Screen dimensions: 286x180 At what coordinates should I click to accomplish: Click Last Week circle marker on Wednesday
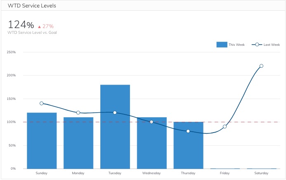[151, 122]
